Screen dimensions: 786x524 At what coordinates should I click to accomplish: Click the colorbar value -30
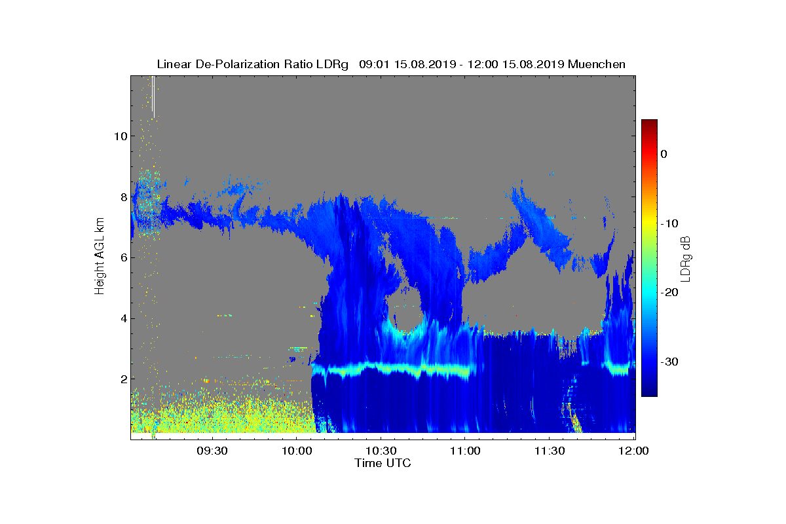[669, 362]
